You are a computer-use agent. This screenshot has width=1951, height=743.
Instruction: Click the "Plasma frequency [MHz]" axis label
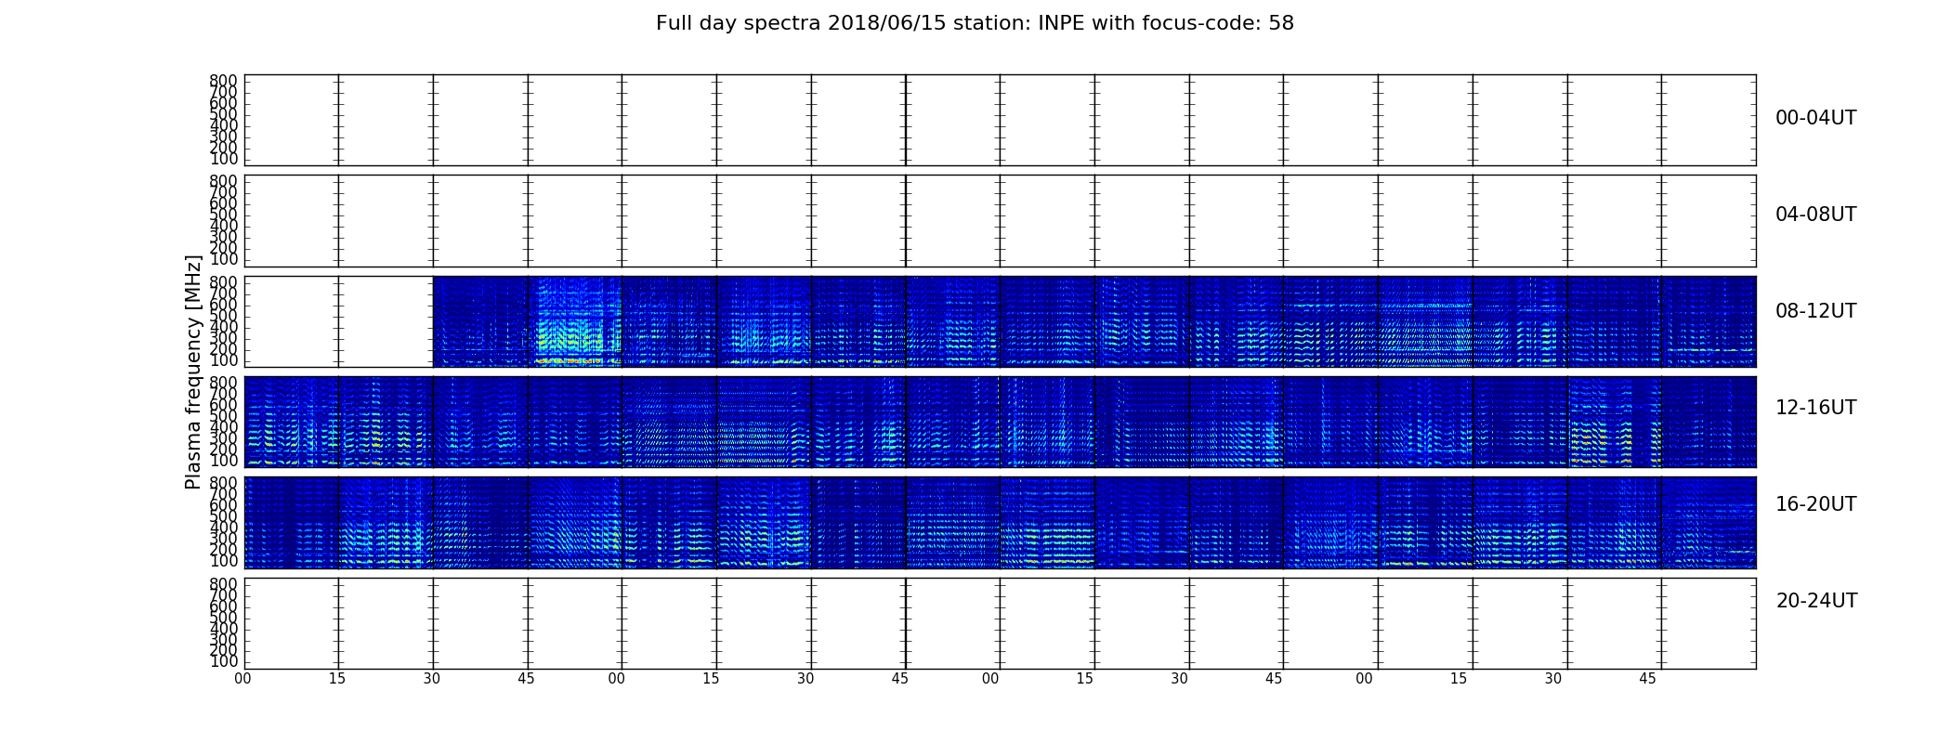coord(193,371)
